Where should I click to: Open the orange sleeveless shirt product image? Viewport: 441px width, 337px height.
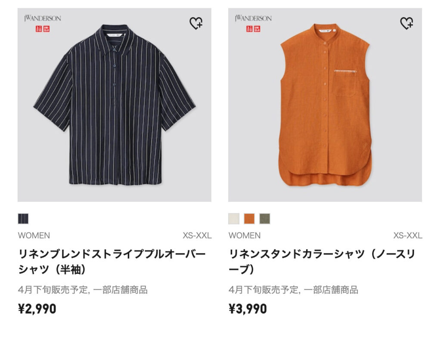pyautogui.click(x=325, y=105)
